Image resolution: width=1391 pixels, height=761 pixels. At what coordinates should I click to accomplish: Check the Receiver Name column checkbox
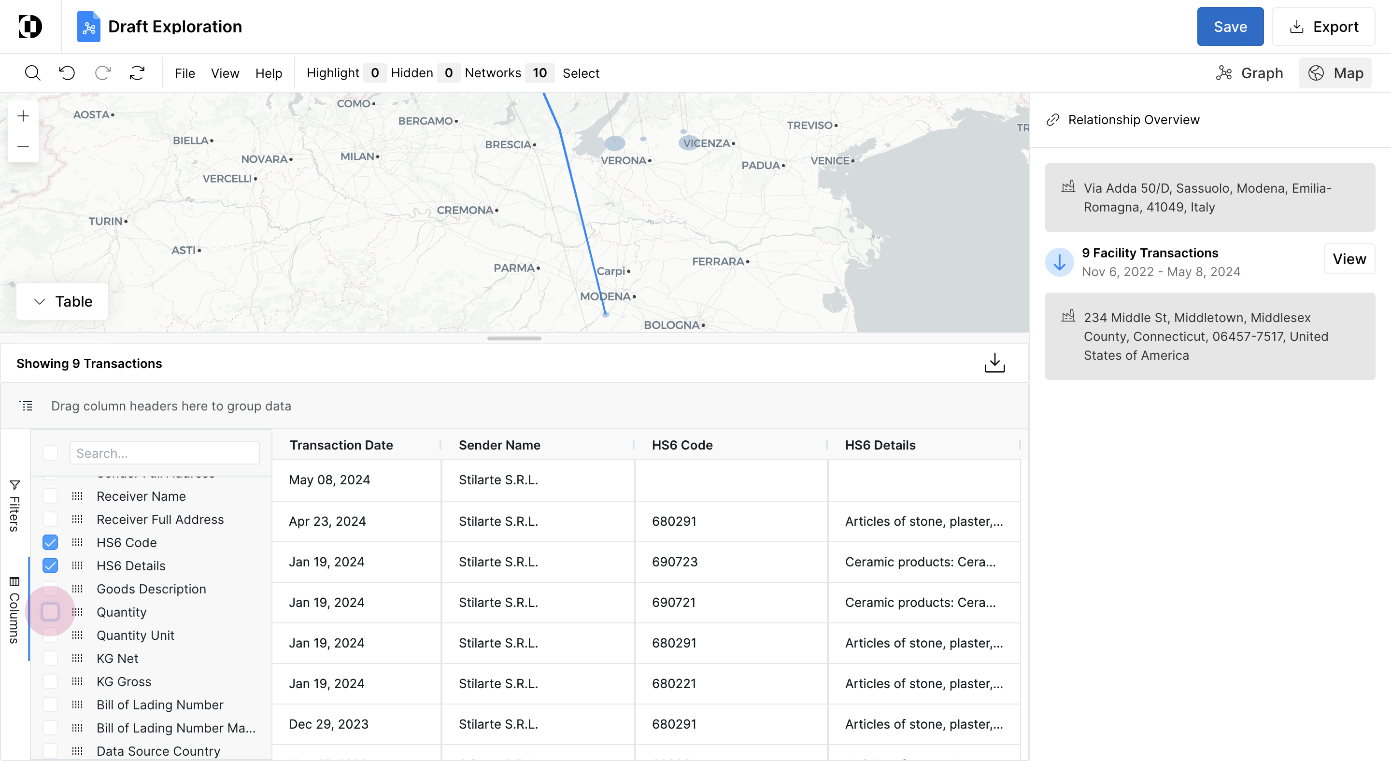(50, 496)
